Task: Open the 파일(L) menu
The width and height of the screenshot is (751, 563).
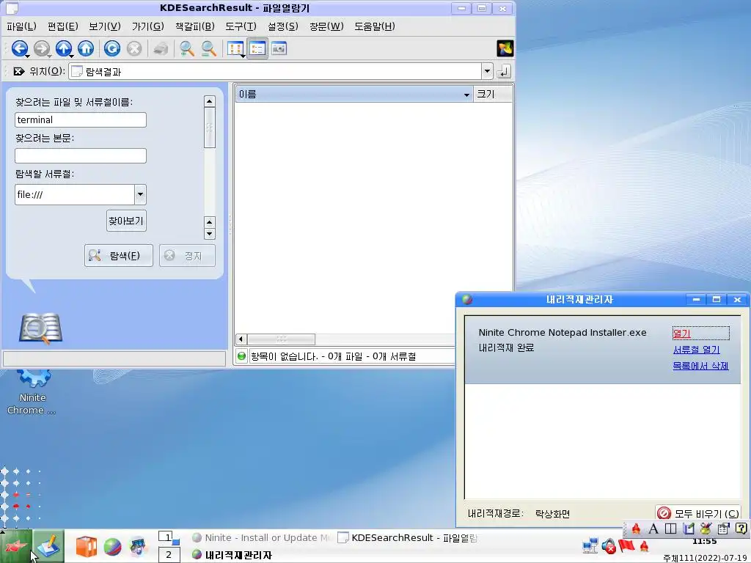Action: [x=21, y=26]
